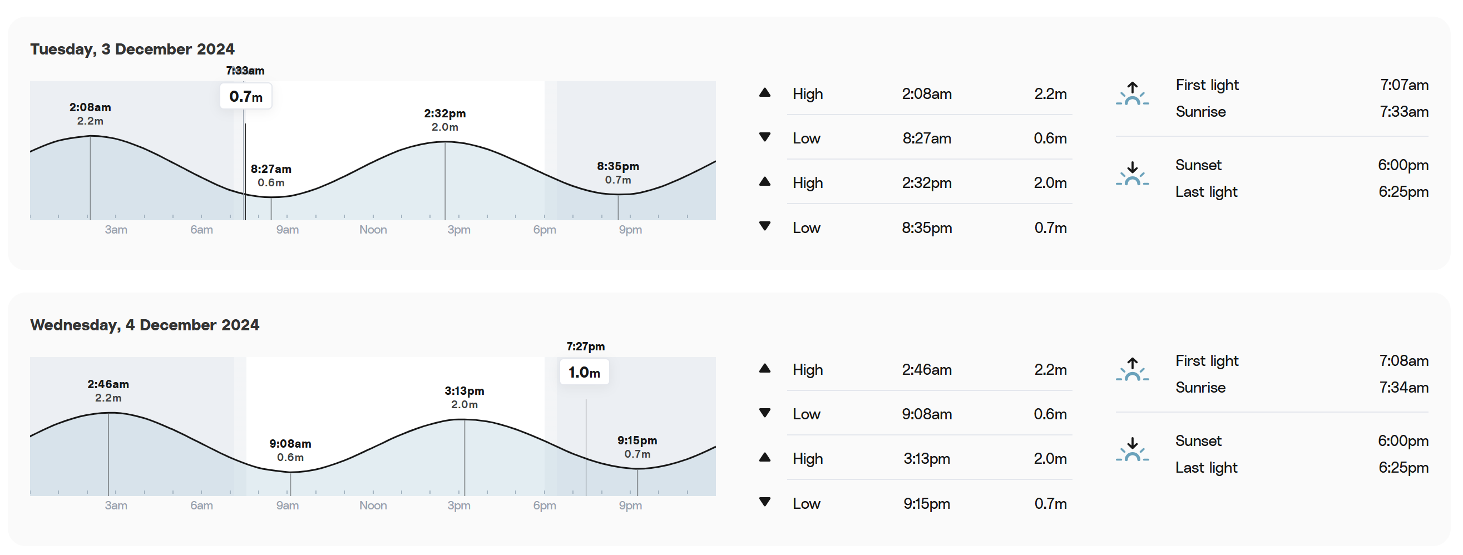Click the Tuesday sunset icon

point(1132,174)
